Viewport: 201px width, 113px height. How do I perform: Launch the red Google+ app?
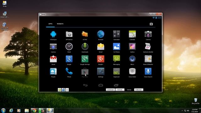100,59
